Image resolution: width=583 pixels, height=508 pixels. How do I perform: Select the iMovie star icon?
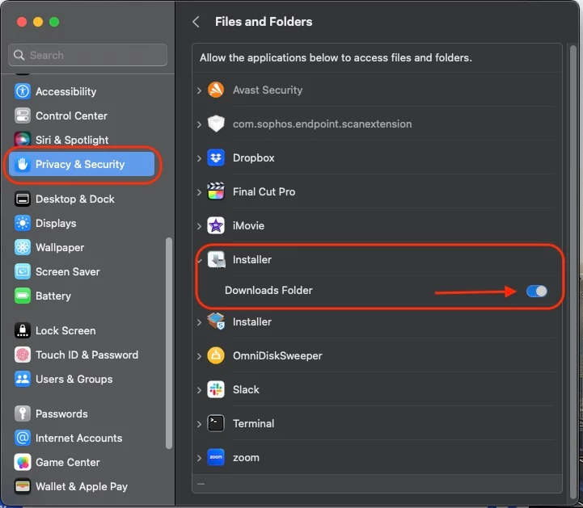pyautogui.click(x=216, y=225)
